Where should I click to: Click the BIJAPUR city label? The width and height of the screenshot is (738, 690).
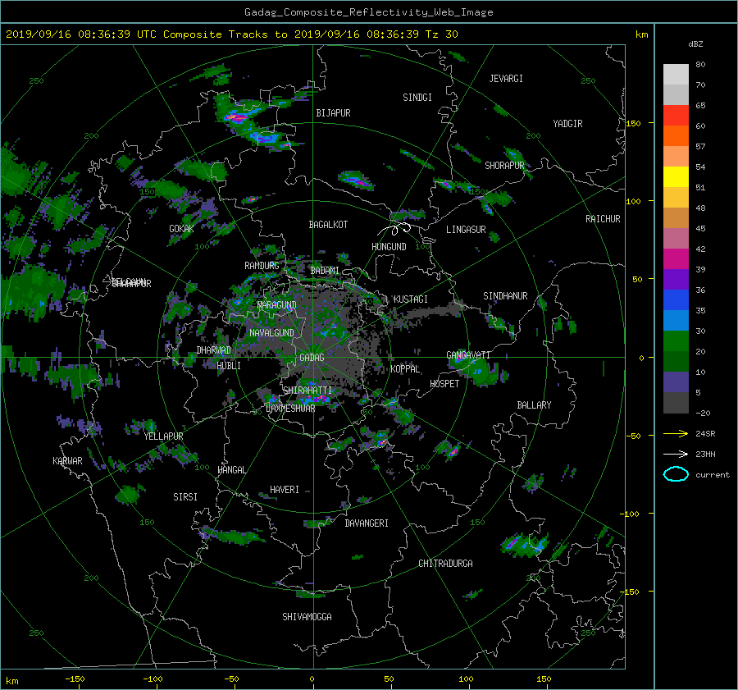coord(333,113)
